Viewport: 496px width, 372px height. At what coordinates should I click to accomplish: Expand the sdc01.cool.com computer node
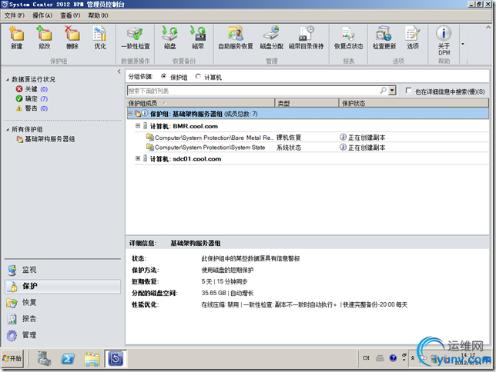pyautogui.click(x=138, y=158)
